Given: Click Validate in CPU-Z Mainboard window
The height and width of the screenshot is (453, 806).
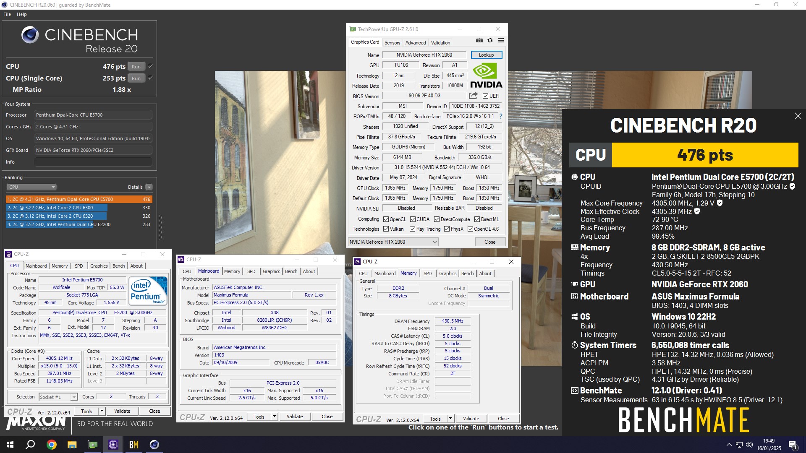Looking at the screenshot, I should click(295, 417).
